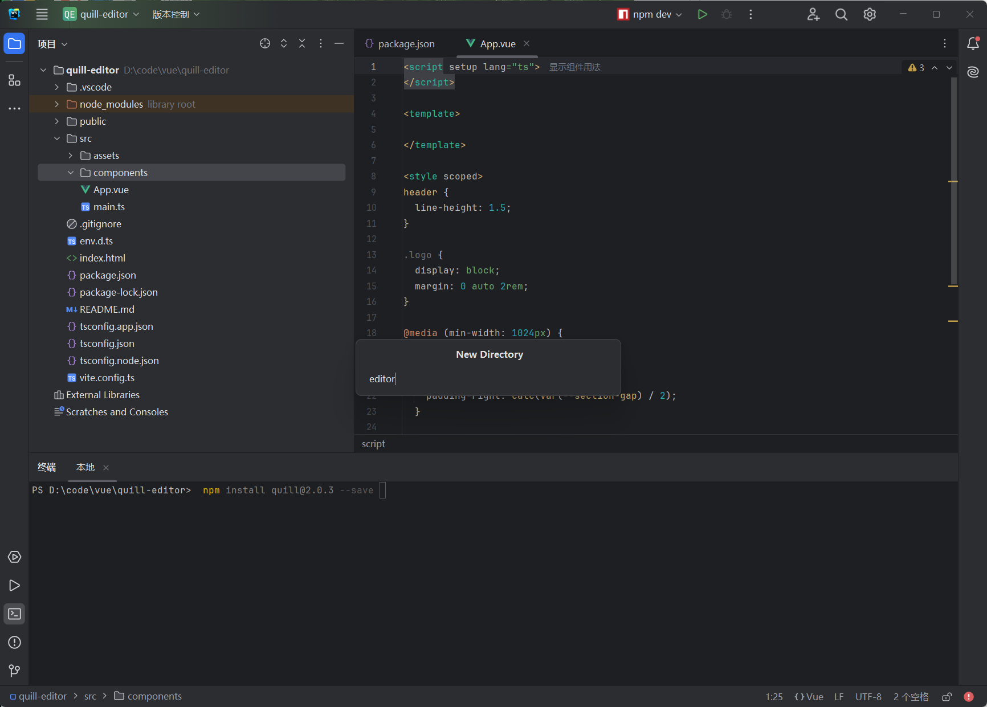The image size is (987, 707).
Task: Hide the project tool window
Action: (x=339, y=44)
